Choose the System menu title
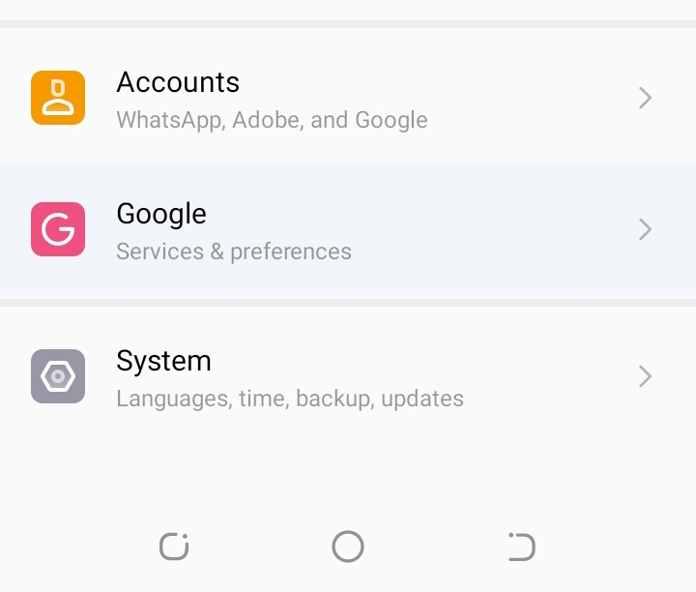Image resolution: width=696 pixels, height=592 pixels. (x=163, y=361)
